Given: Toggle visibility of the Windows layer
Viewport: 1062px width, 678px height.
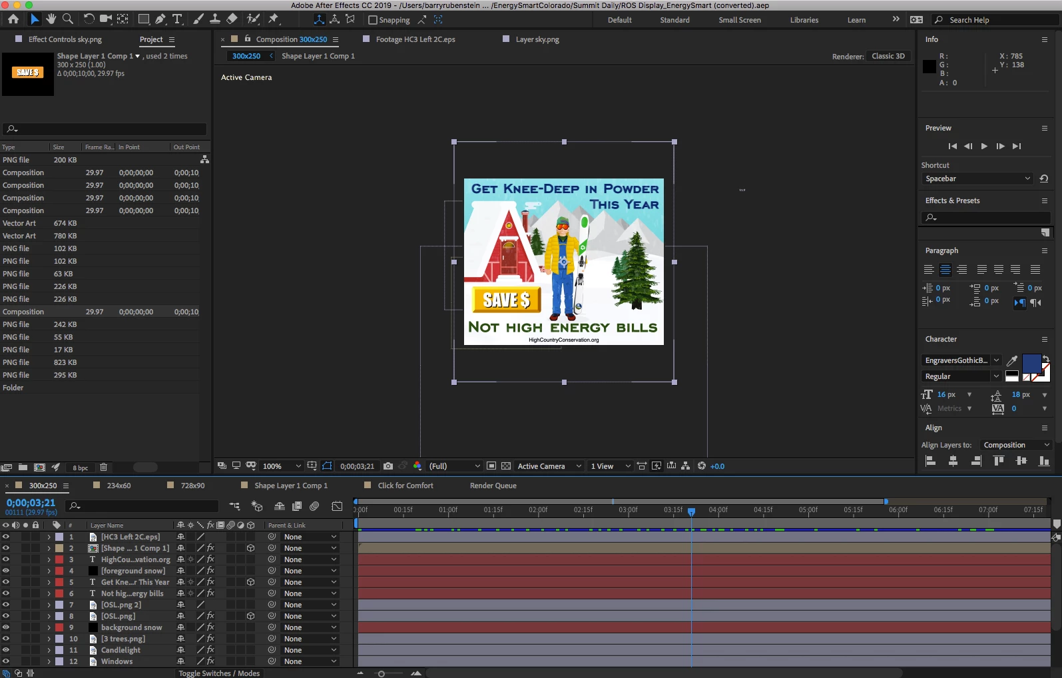Looking at the screenshot, I should click(5, 661).
